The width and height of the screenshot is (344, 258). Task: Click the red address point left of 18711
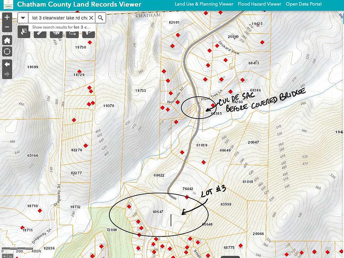pyautogui.click(x=22, y=228)
